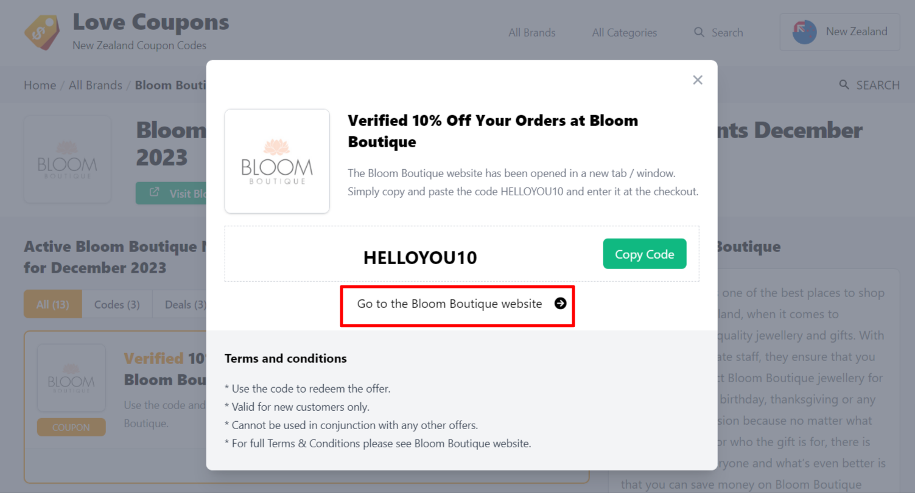Select the HELLOYOU10 coupon code text

pos(420,257)
